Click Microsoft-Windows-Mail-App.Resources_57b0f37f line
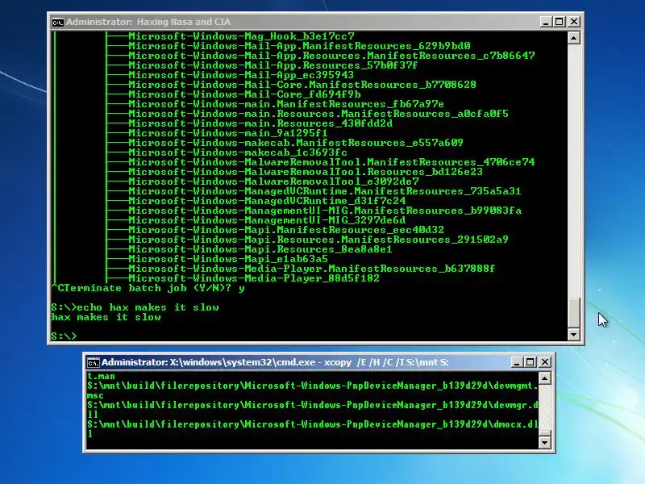This screenshot has width=645, height=484. (x=273, y=65)
